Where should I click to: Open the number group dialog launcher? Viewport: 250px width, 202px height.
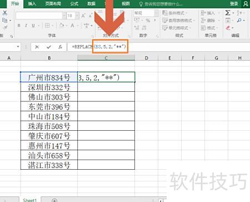point(157,36)
